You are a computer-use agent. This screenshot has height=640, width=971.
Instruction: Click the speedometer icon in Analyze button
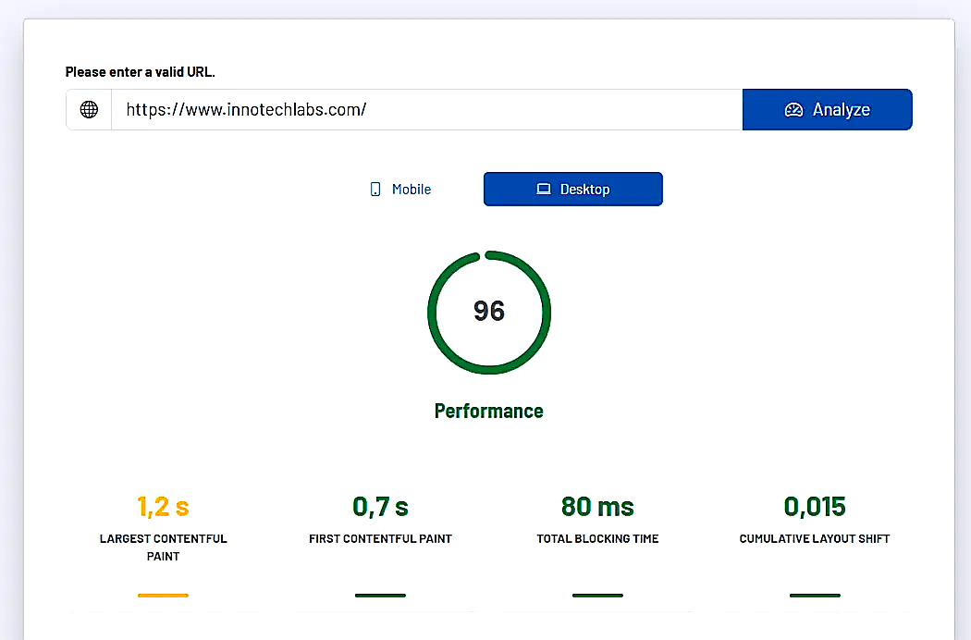[x=793, y=110]
